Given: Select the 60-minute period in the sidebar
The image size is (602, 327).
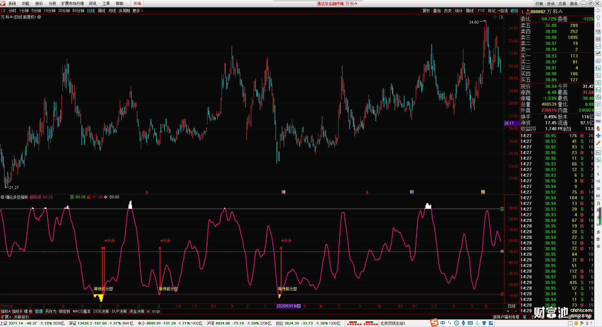Looking at the screenshot, I should [598, 196].
